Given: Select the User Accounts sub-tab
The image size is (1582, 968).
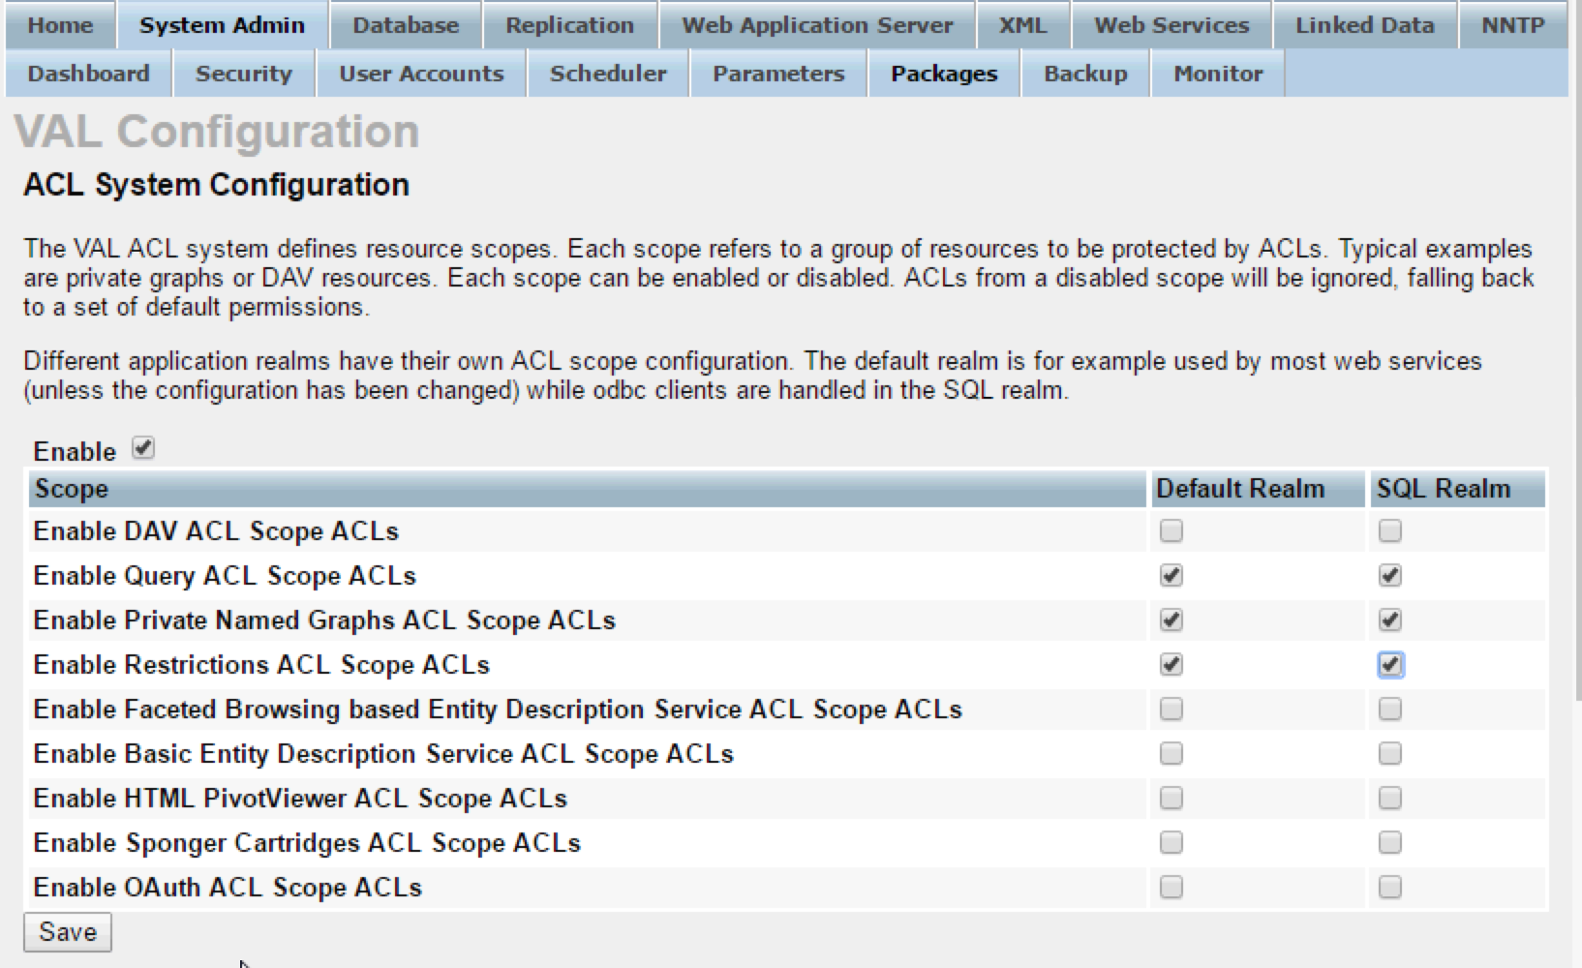Looking at the screenshot, I should tap(421, 74).
